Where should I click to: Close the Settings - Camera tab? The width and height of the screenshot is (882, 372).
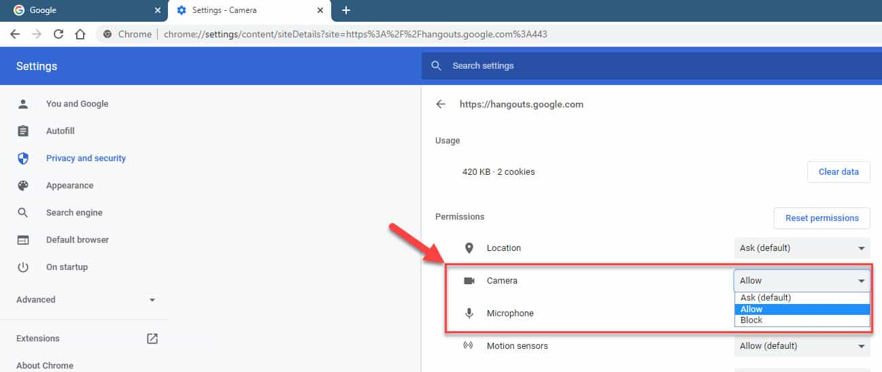[320, 10]
